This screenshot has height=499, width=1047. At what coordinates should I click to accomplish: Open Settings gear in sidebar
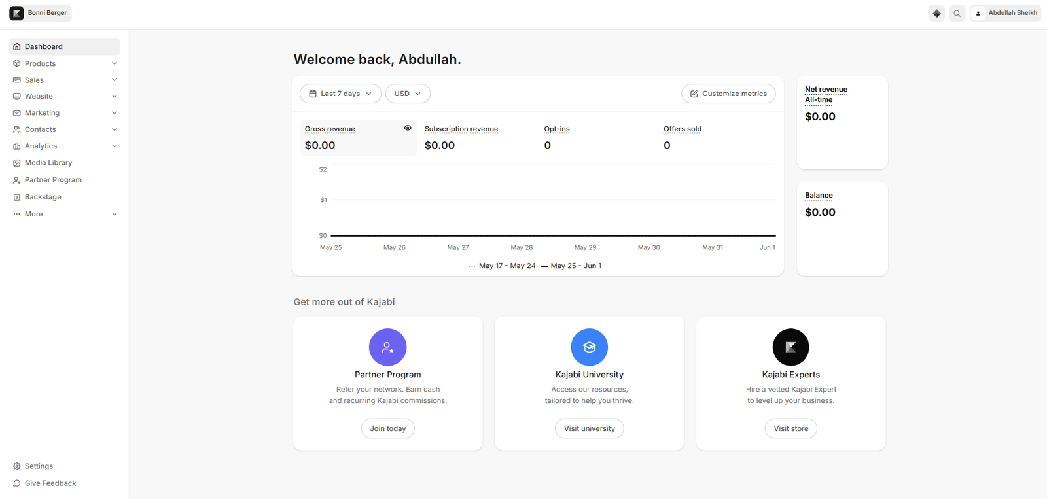[17, 466]
